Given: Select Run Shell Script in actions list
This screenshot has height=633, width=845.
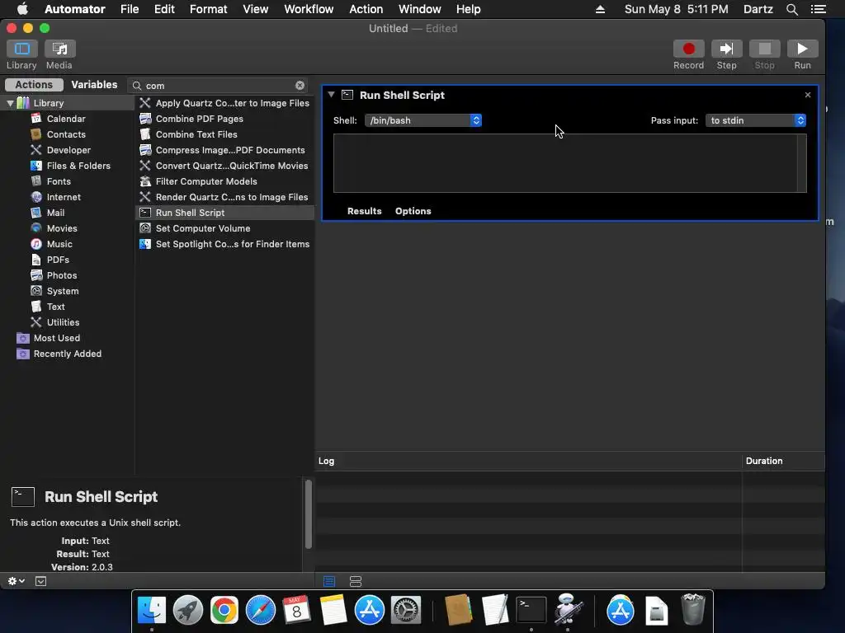Looking at the screenshot, I should [x=224, y=213].
